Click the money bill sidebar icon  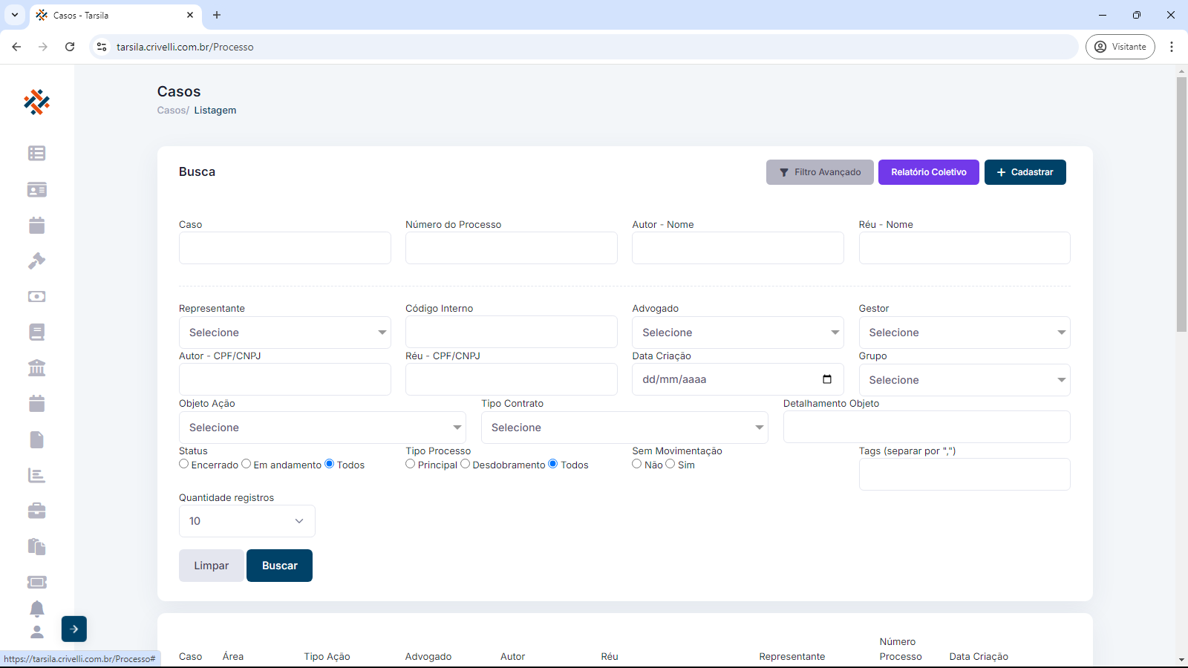tap(36, 296)
